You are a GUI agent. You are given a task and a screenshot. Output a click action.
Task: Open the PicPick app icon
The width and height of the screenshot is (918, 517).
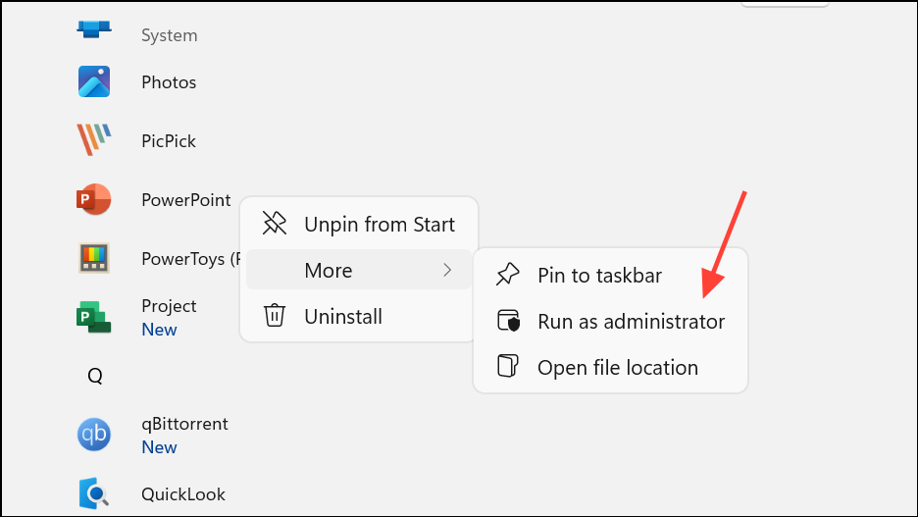(94, 140)
